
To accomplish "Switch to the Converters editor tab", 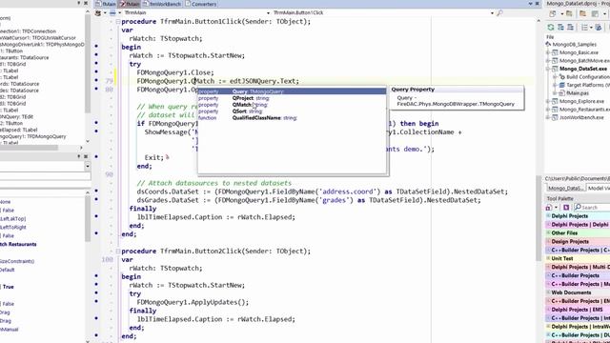I will (201, 4).
